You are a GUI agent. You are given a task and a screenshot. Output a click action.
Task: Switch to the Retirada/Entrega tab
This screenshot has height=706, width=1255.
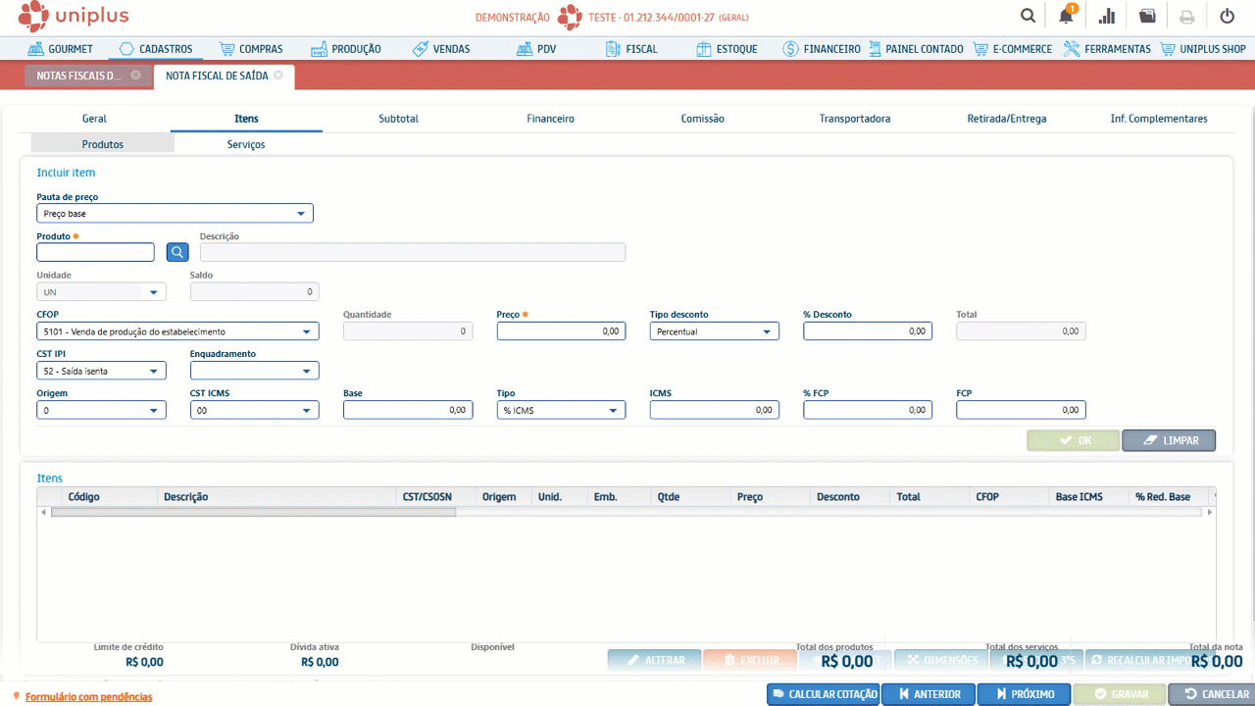click(1006, 119)
